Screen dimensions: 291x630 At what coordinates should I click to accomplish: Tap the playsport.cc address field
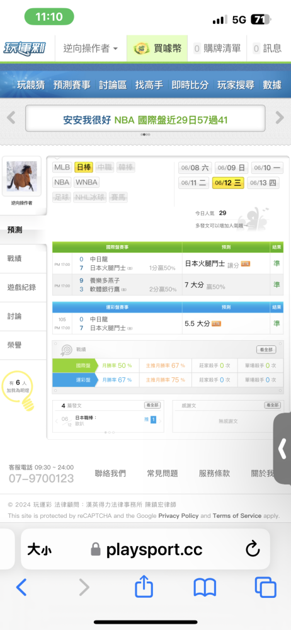click(146, 549)
